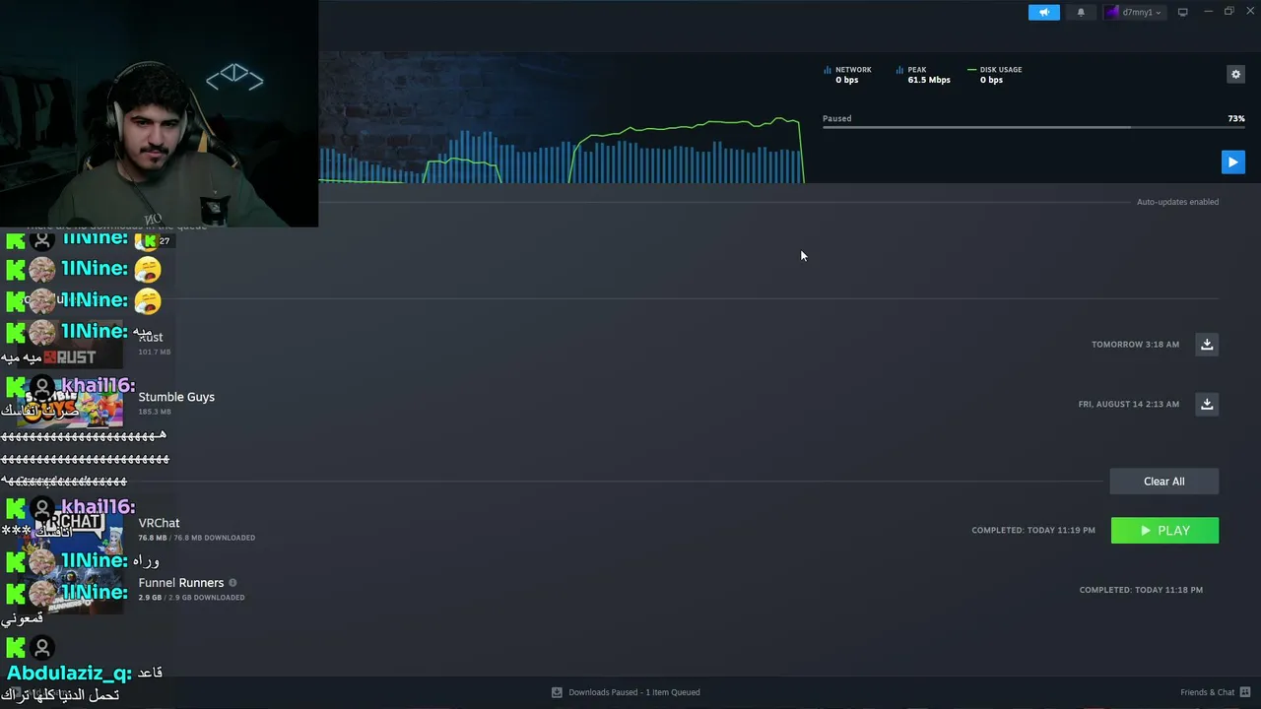Open the megaphone announcements button
The width and height of the screenshot is (1261, 709).
point(1044,13)
